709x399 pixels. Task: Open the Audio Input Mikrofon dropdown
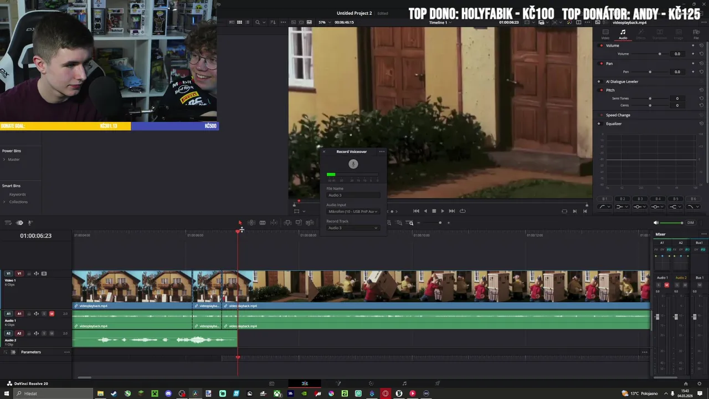coord(353,211)
